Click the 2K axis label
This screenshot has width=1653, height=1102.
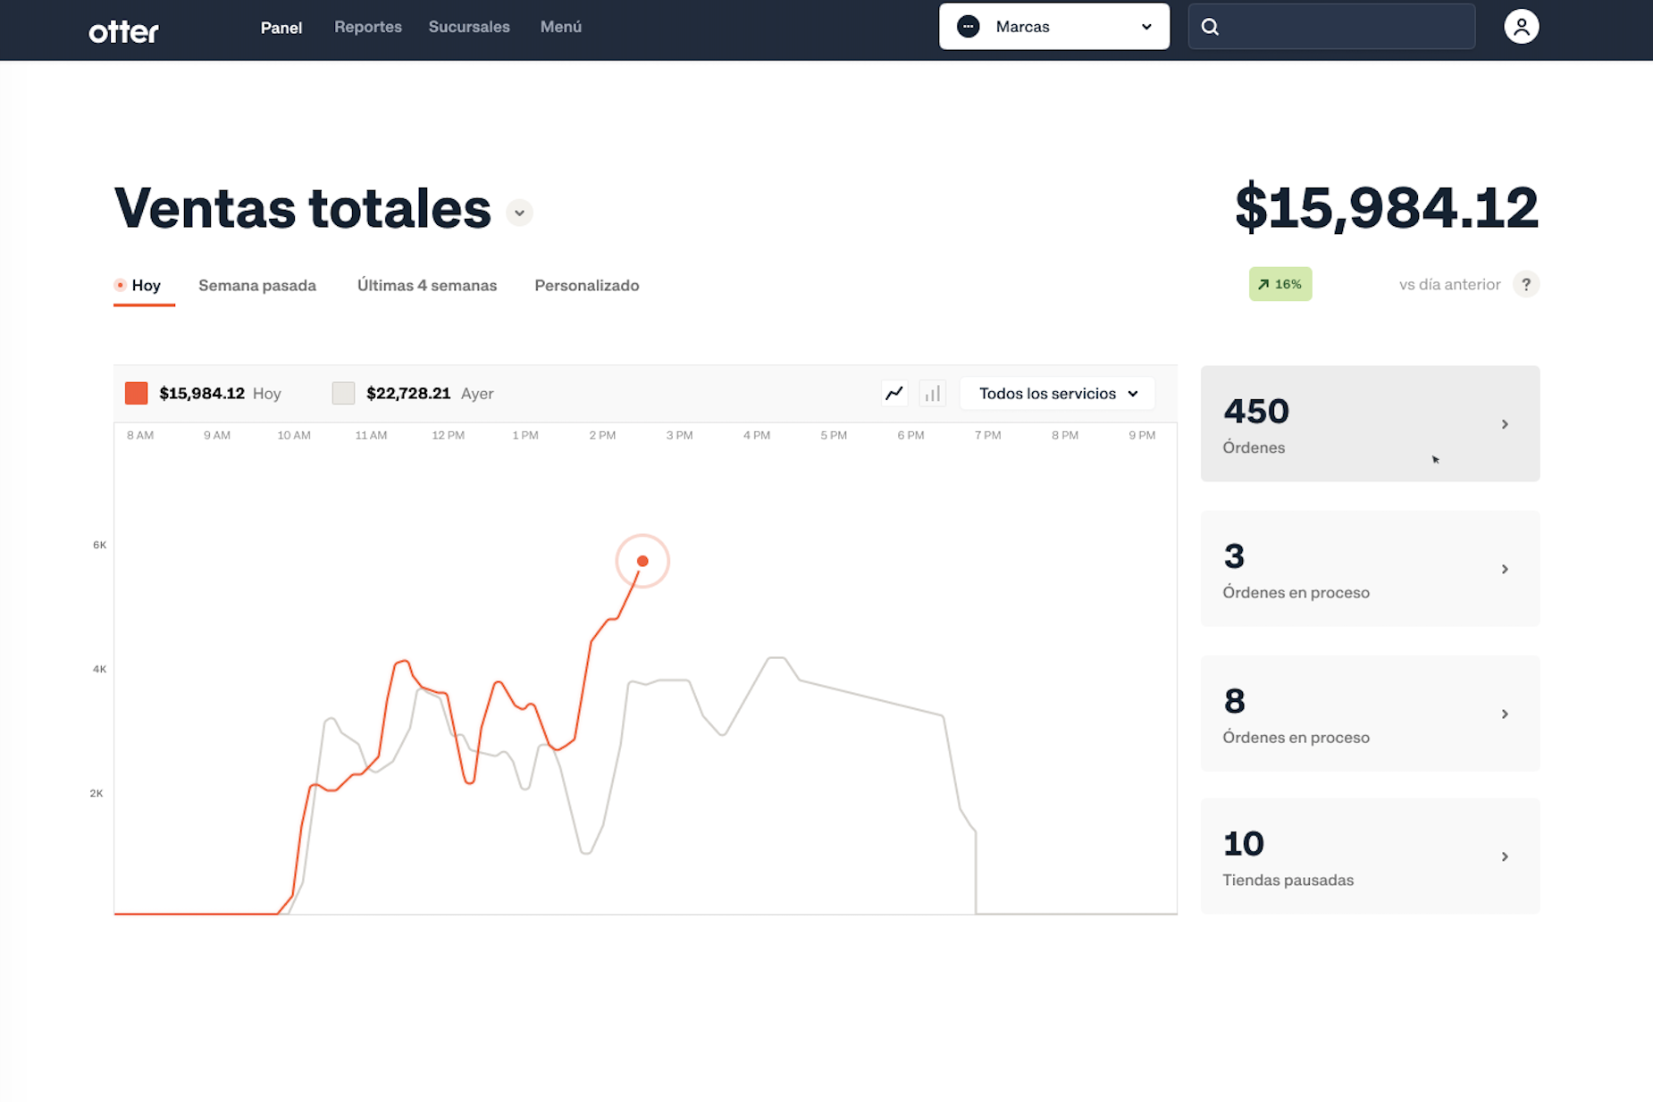[x=96, y=793]
